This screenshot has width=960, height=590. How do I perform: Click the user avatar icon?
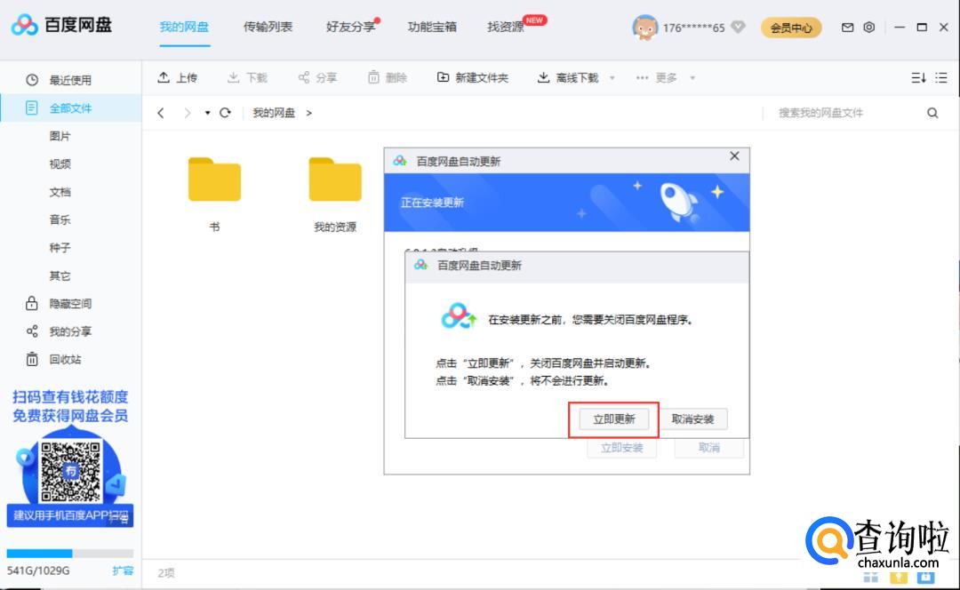coord(644,28)
